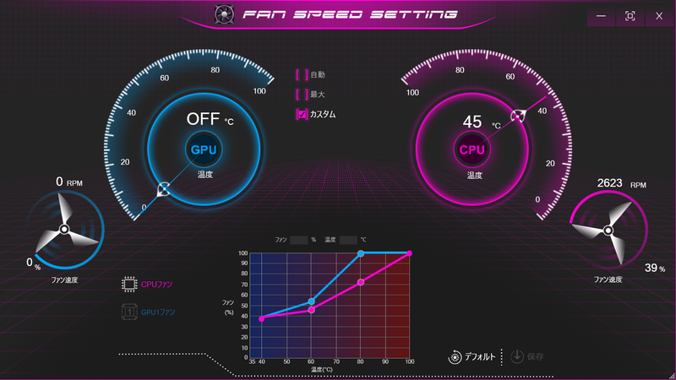676x380 pixels.
Task: Click the fan logo icon in title bar
Action: 224,14
